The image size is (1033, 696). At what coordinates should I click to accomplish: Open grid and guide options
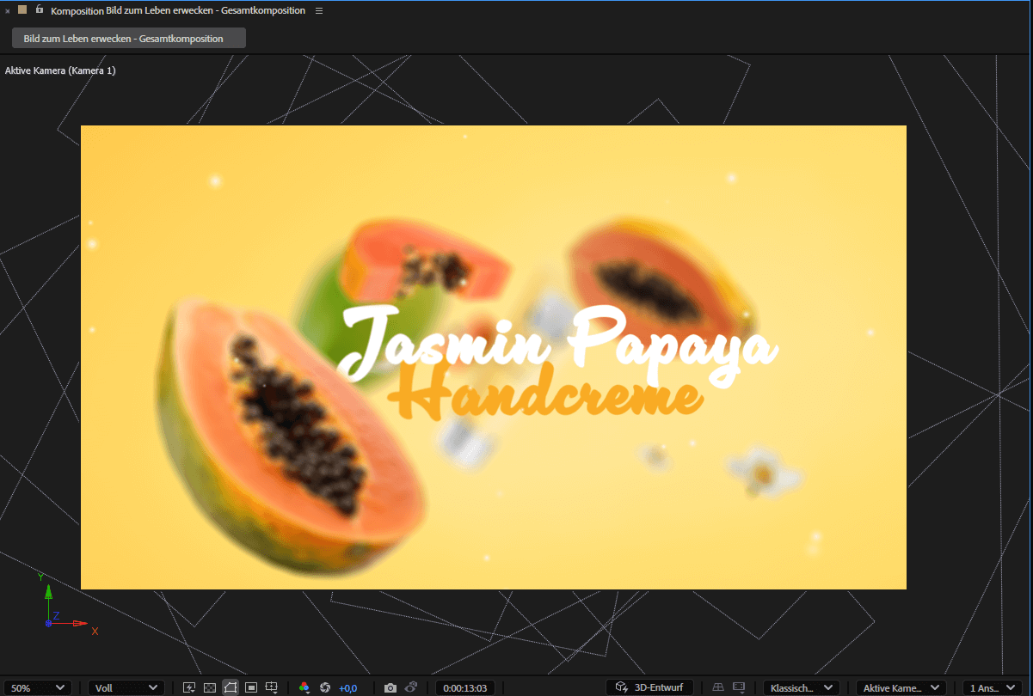[x=272, y=687]
